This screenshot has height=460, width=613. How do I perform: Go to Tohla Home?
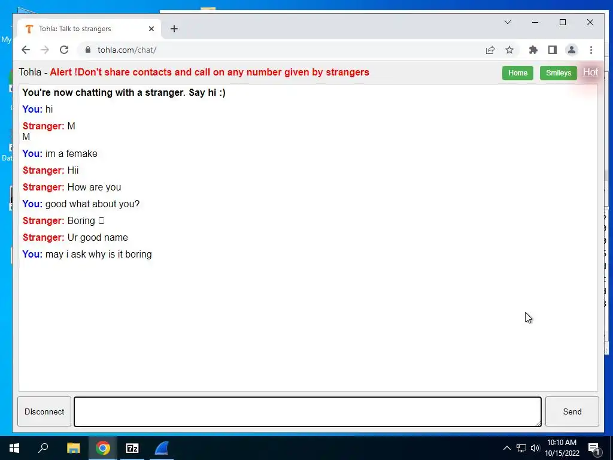point(518,72)
